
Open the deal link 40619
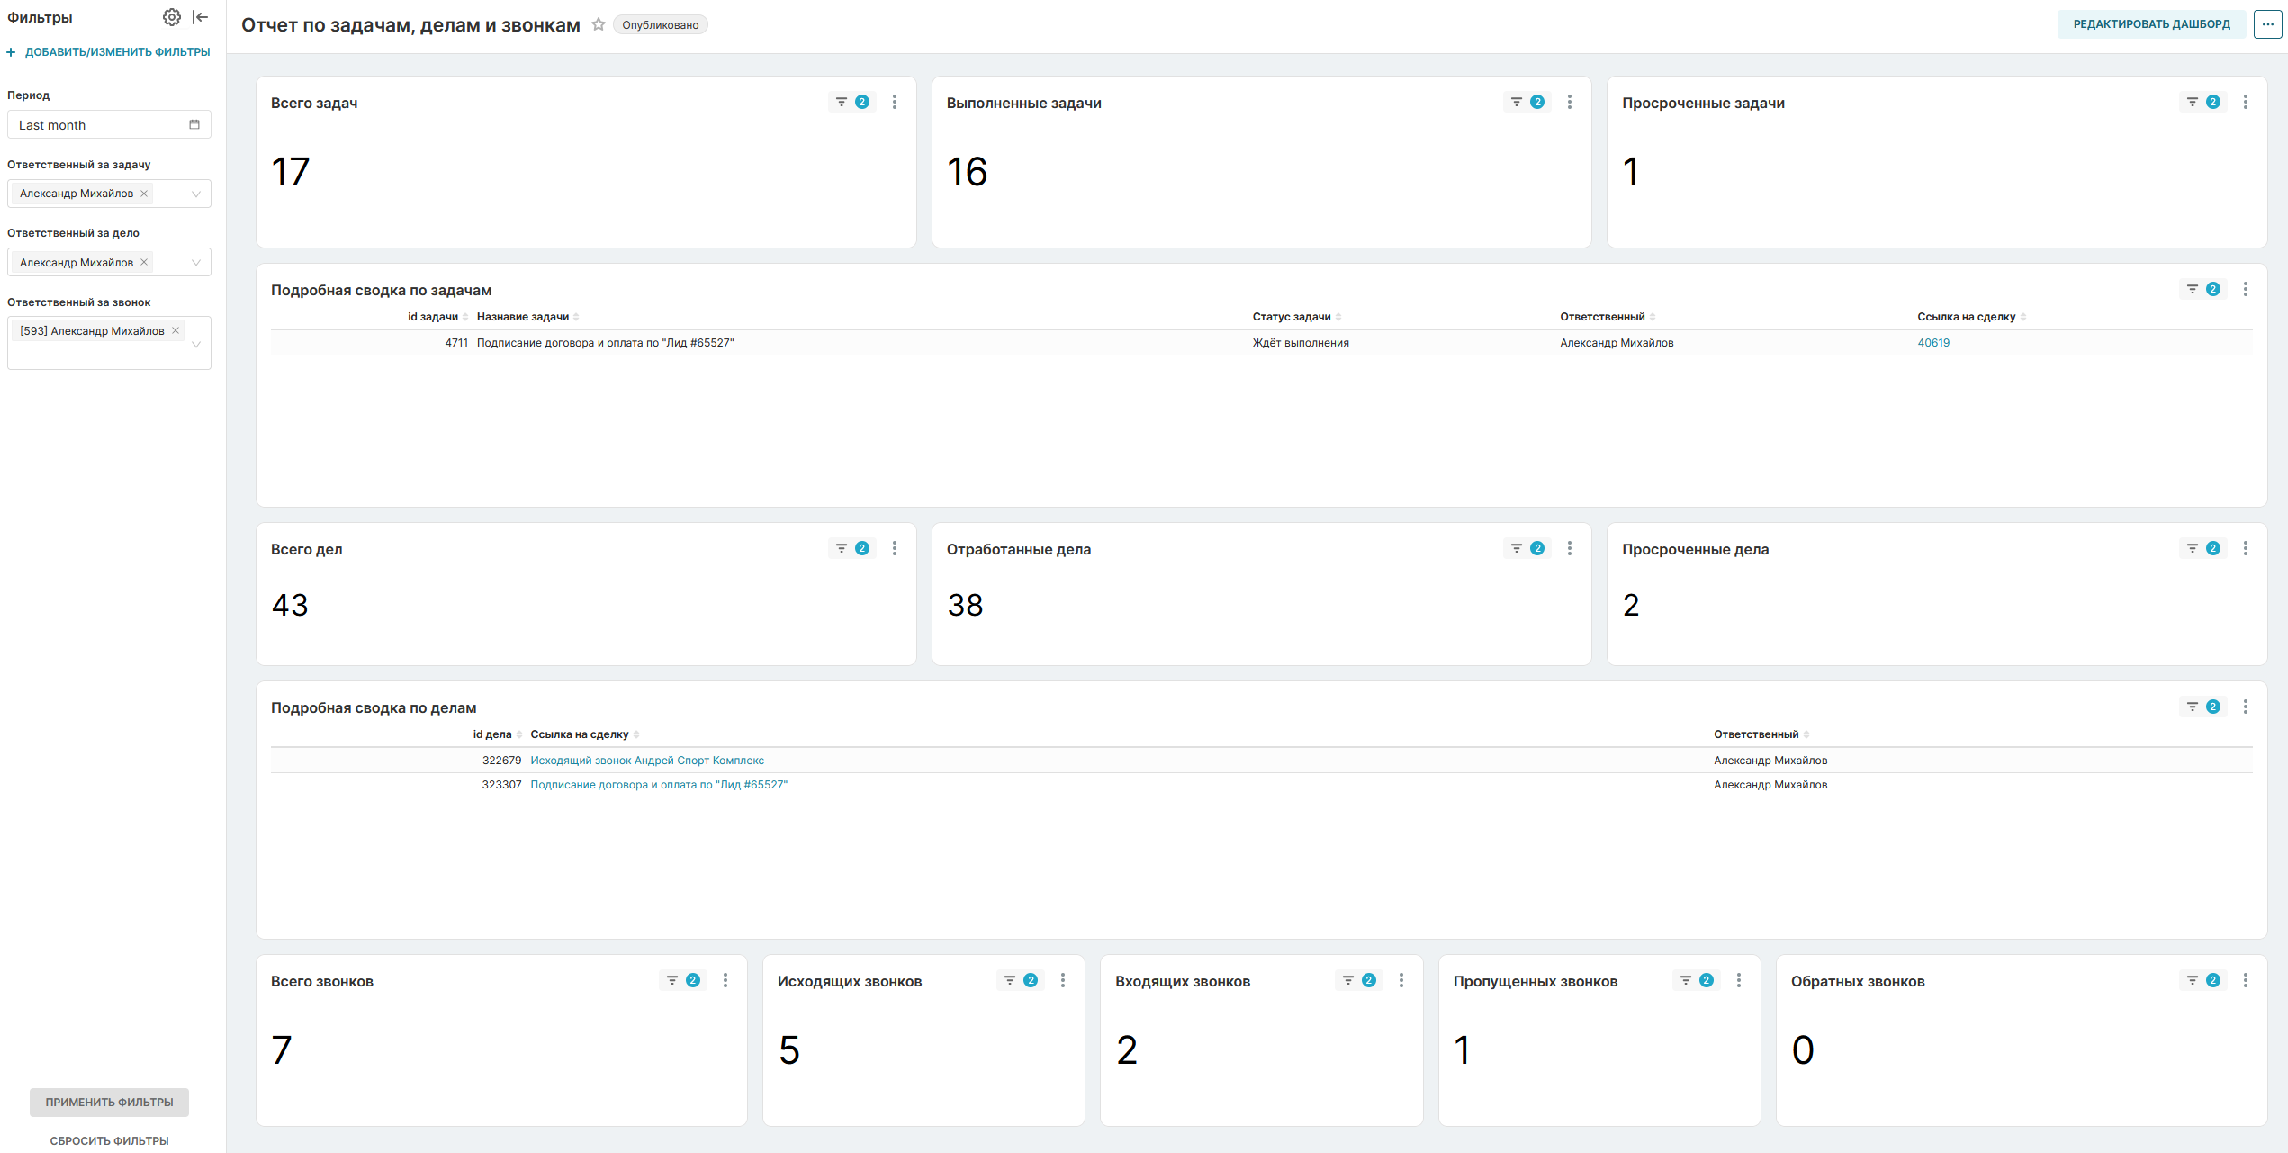1932,343
